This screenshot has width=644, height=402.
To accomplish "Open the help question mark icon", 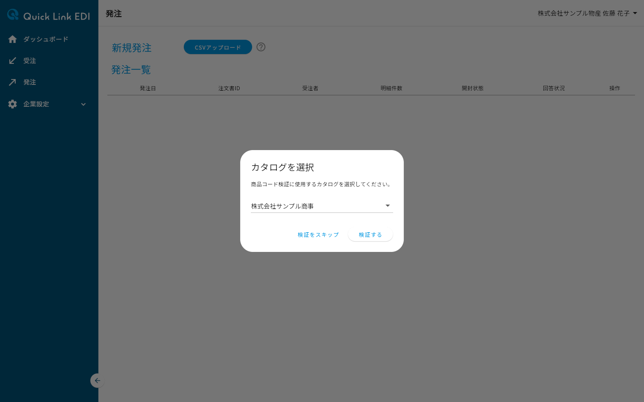I will click(261, 47).
